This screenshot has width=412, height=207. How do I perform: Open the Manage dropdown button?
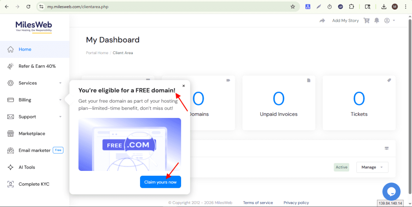[372, 167]
